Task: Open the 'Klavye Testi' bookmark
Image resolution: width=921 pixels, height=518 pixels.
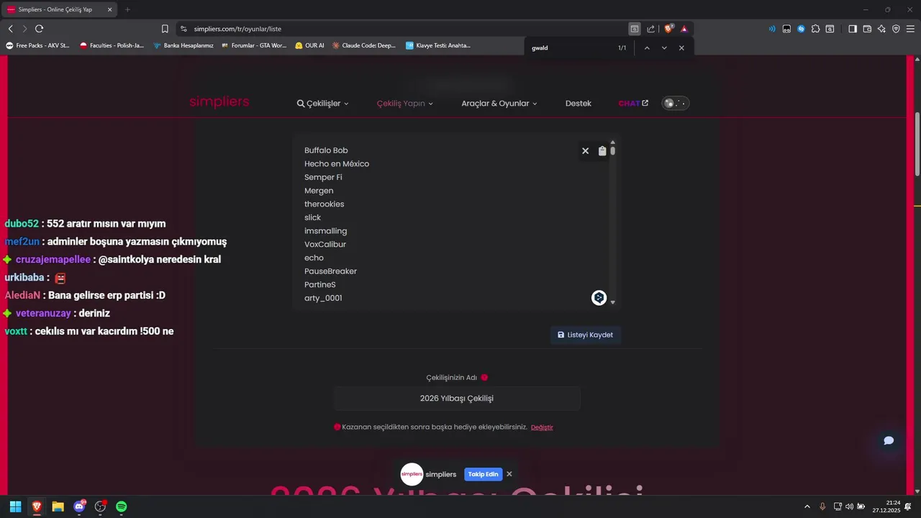Action: click(x=438, y=45)
